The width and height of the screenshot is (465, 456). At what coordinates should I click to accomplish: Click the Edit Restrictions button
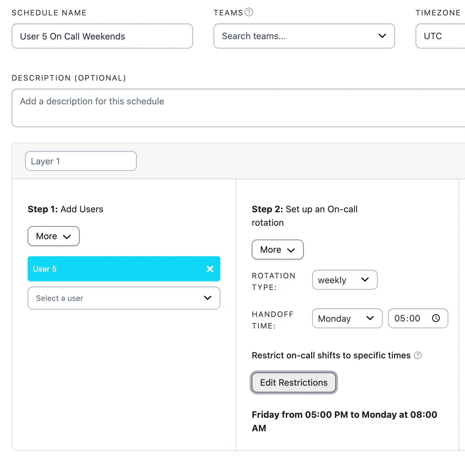point(294,382)
